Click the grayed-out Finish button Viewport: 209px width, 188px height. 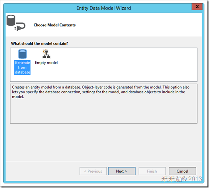pos(152,171)
